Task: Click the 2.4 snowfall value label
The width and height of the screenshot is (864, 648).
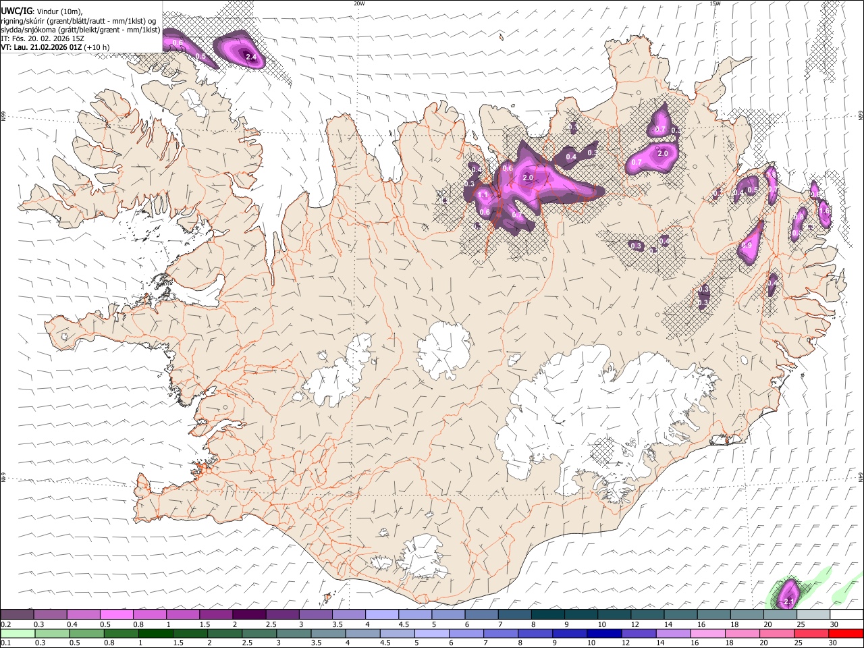Action: coord(251,57)
